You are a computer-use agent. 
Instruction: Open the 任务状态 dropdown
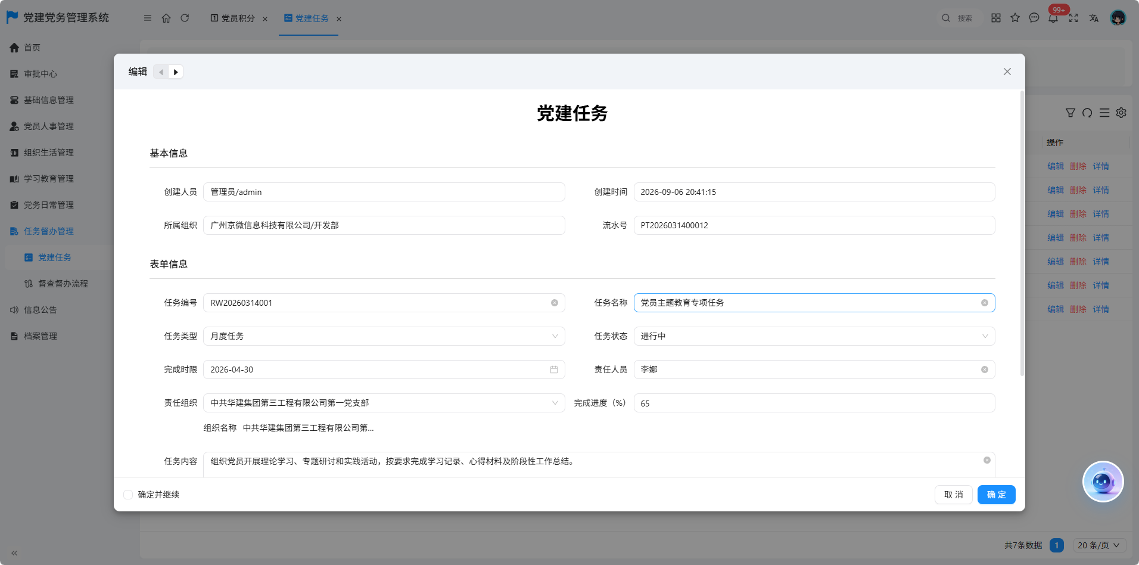[814, 336]
